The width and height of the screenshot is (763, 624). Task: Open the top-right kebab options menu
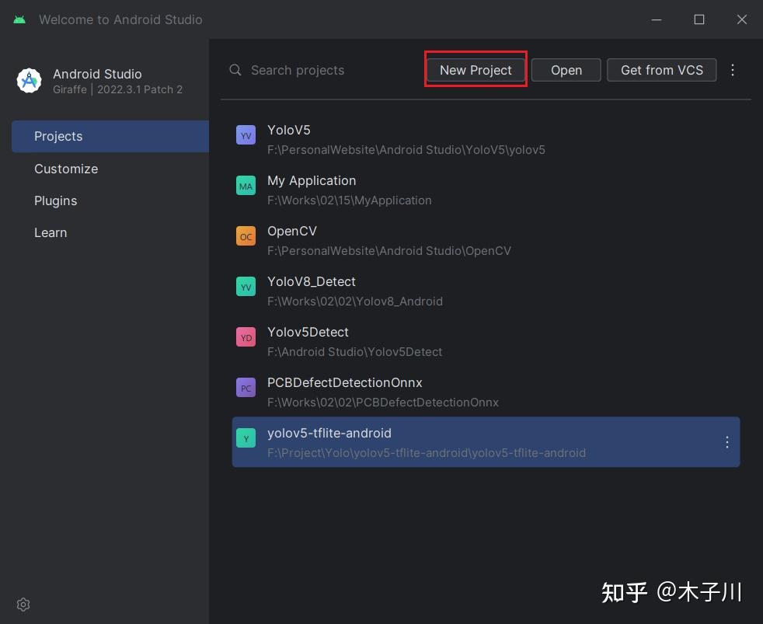[x=732, y=70]
